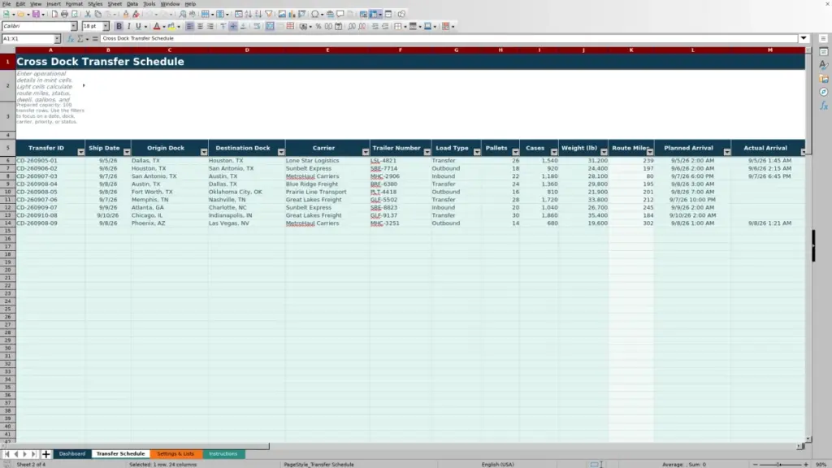This screenshot has height=468, width=832.
Task: Open the sidebar Properties panel icon
Action: pyautogui.click(x=824, y=52)
